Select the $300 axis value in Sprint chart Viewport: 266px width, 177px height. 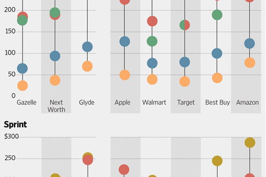(12, 137)
